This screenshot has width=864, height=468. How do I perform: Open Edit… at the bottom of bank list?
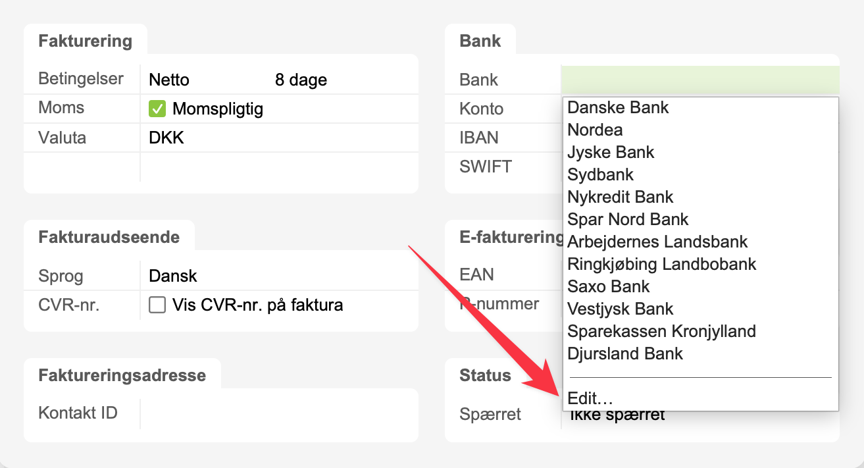[x=590, y=398]
